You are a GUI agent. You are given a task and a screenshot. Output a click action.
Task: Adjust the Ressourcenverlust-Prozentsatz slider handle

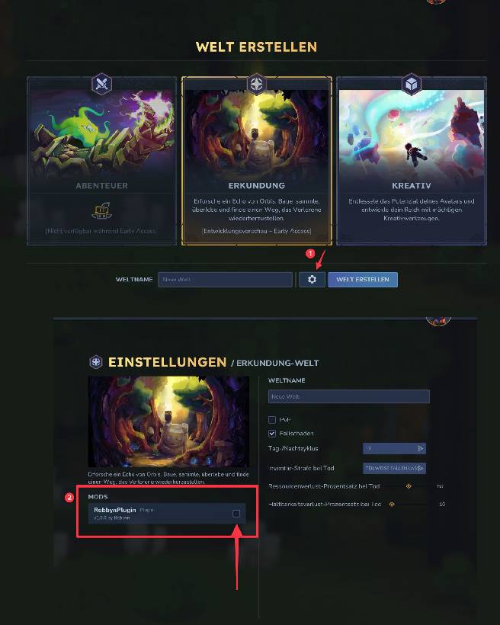409,486
